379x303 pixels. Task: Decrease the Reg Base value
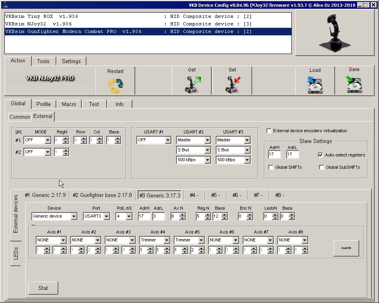224,218
